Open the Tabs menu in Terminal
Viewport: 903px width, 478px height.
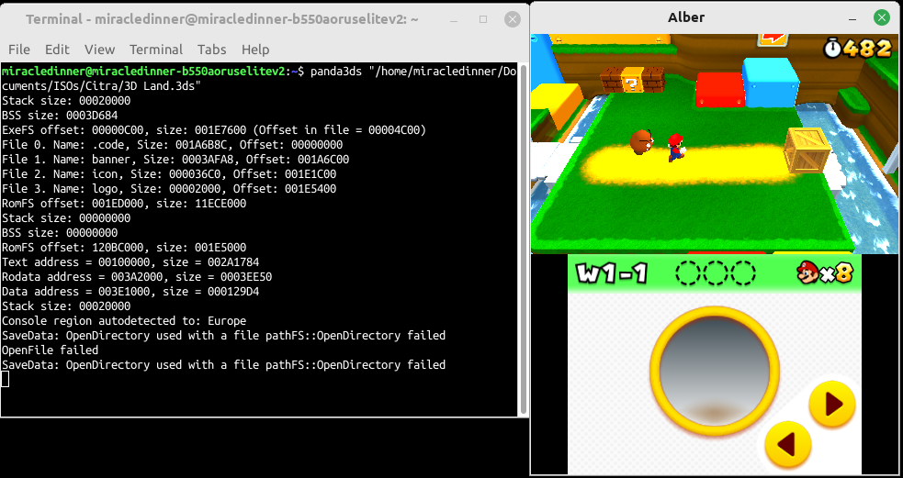pos(212,50)
